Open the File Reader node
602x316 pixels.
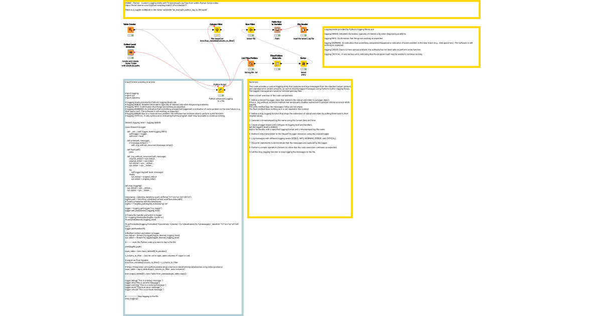(x=304, y=30)
